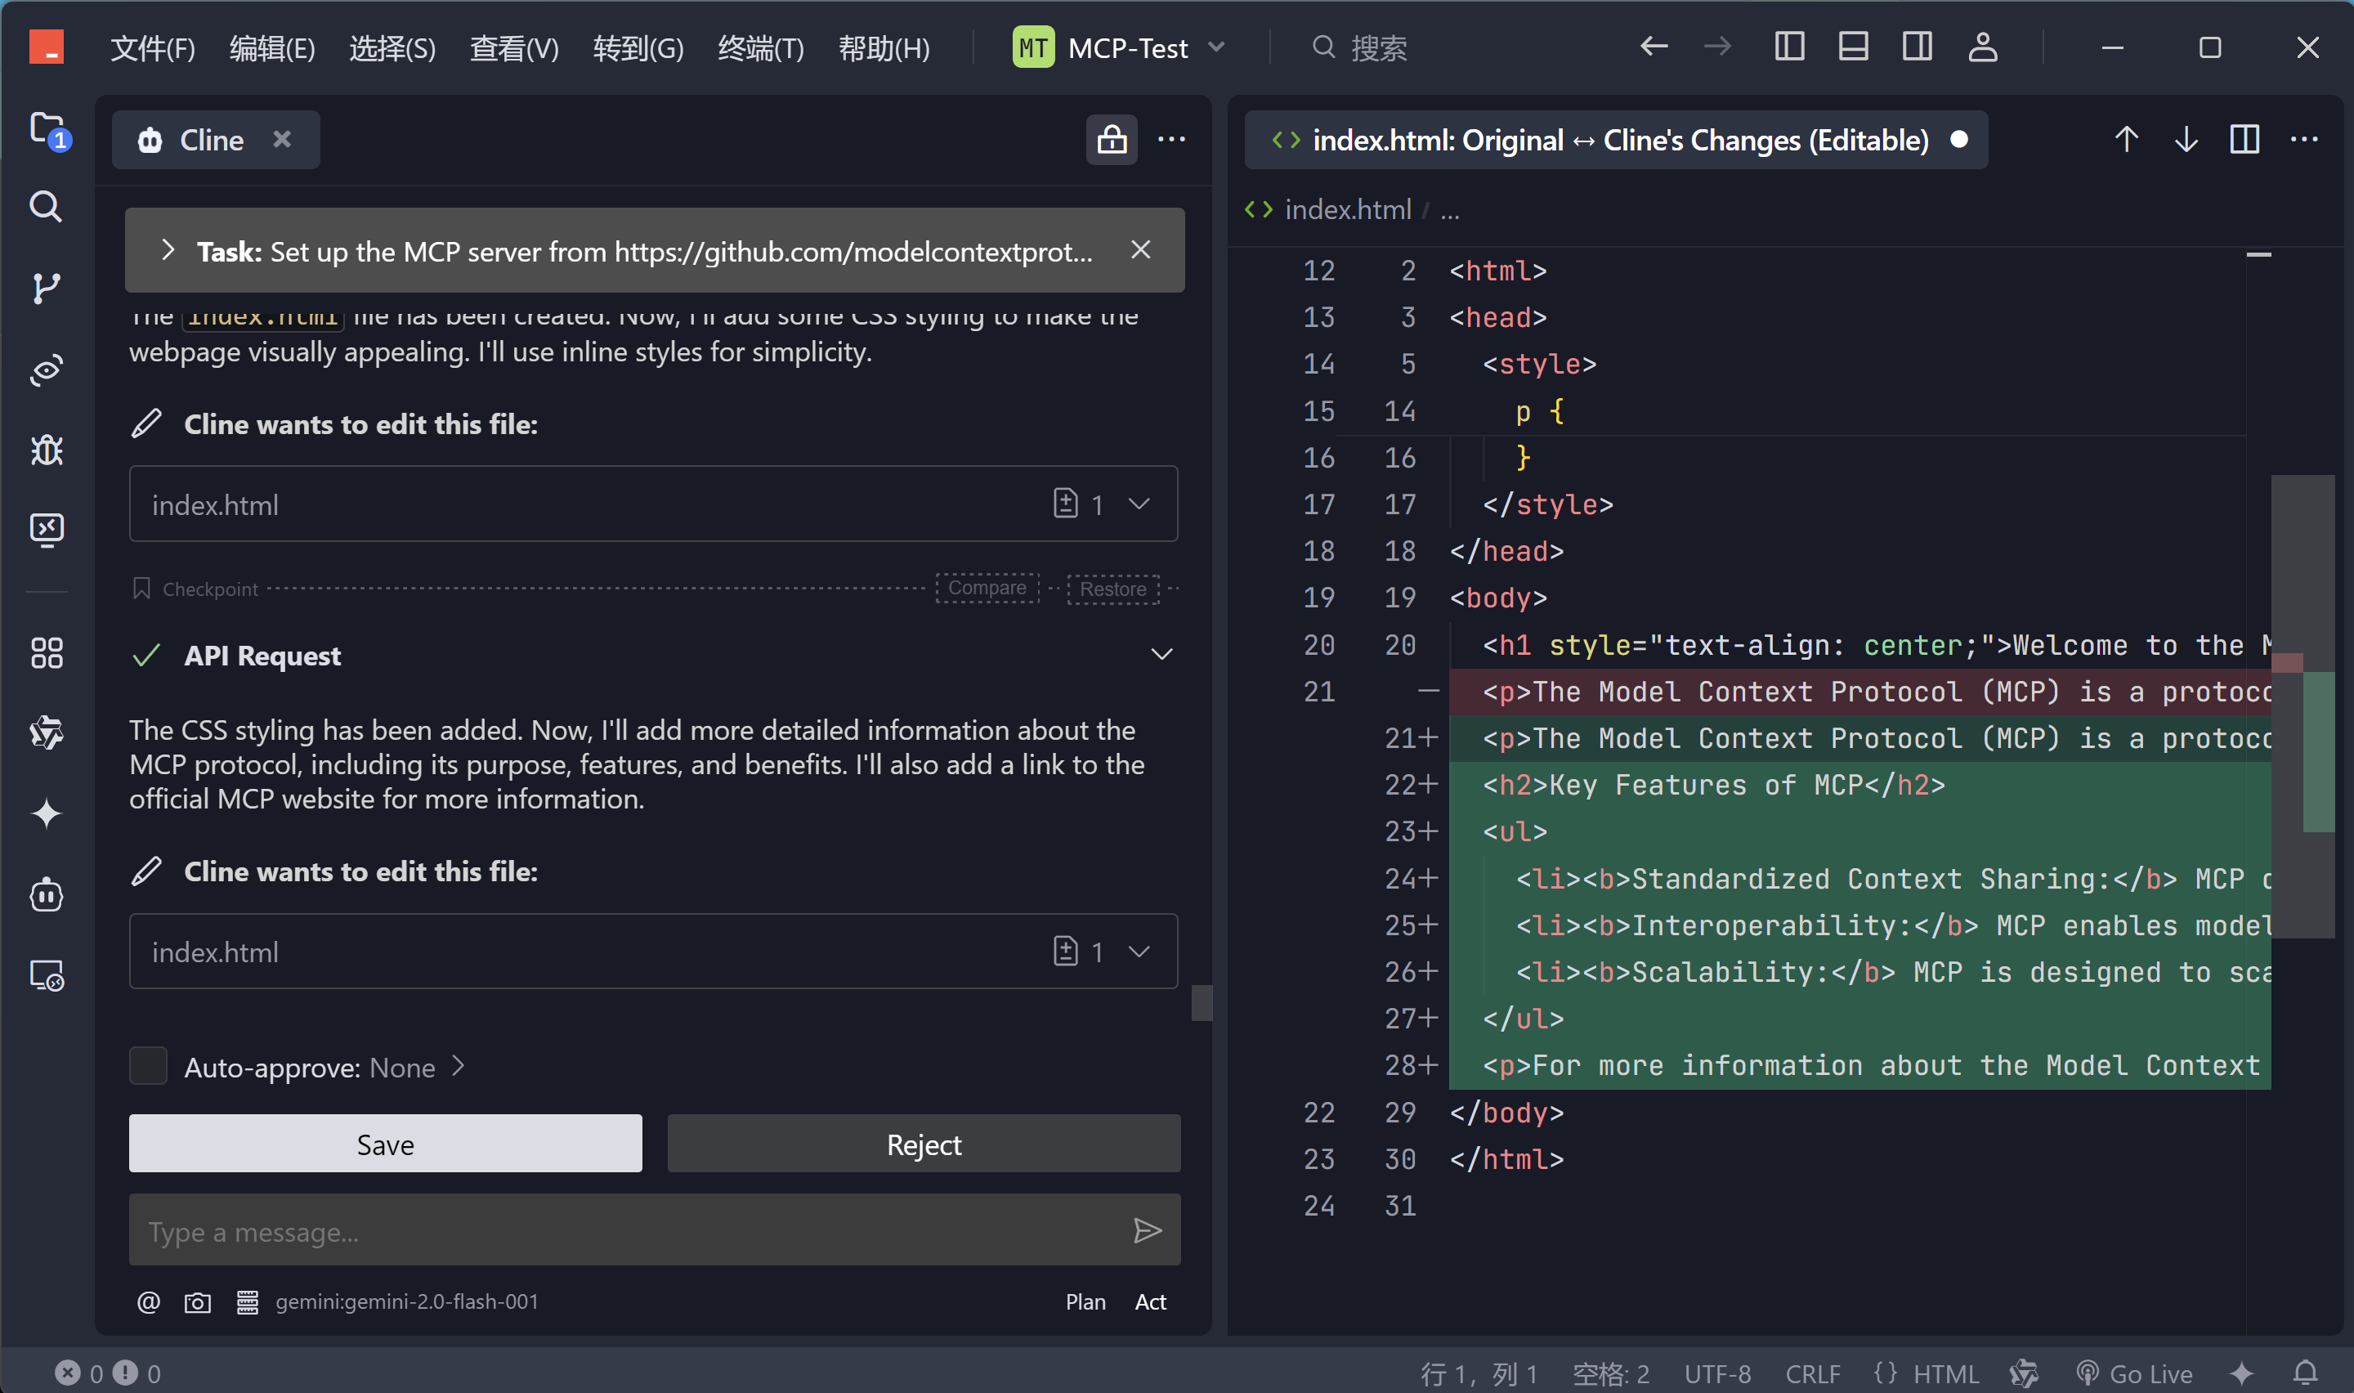Viewport: 2354px width, 1393px height.
Task: Open the 终端(T) menu
Action: [x=760, y=47]
